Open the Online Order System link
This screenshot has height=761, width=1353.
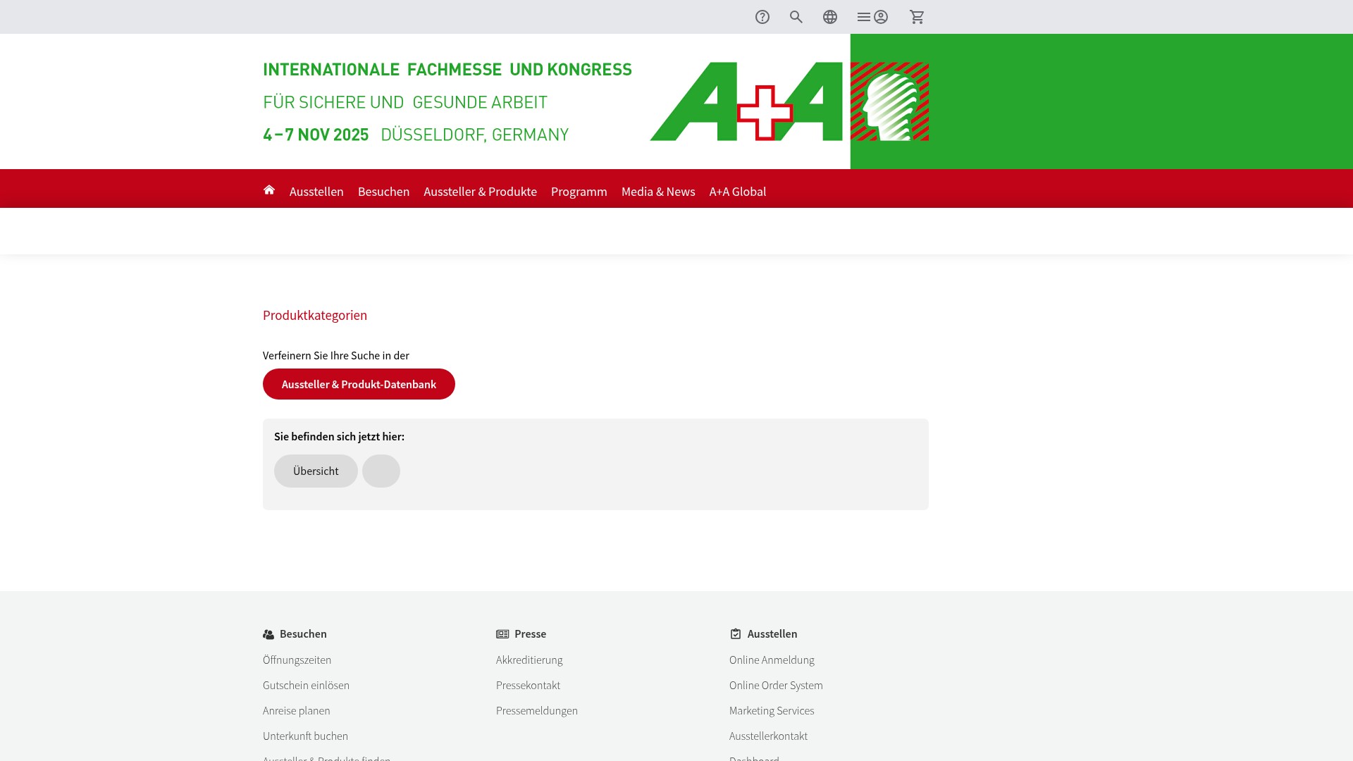point(776,685)
